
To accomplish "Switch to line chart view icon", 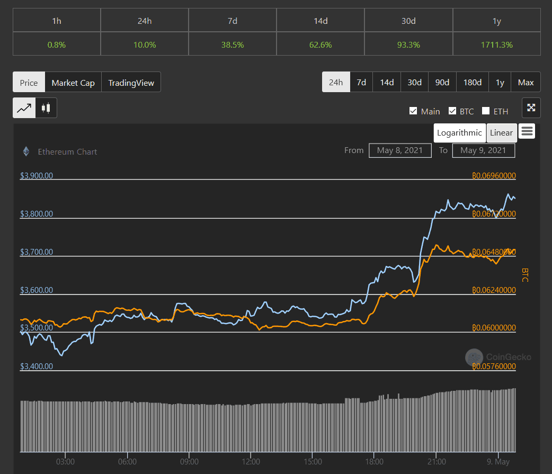I will click(24, 108).
